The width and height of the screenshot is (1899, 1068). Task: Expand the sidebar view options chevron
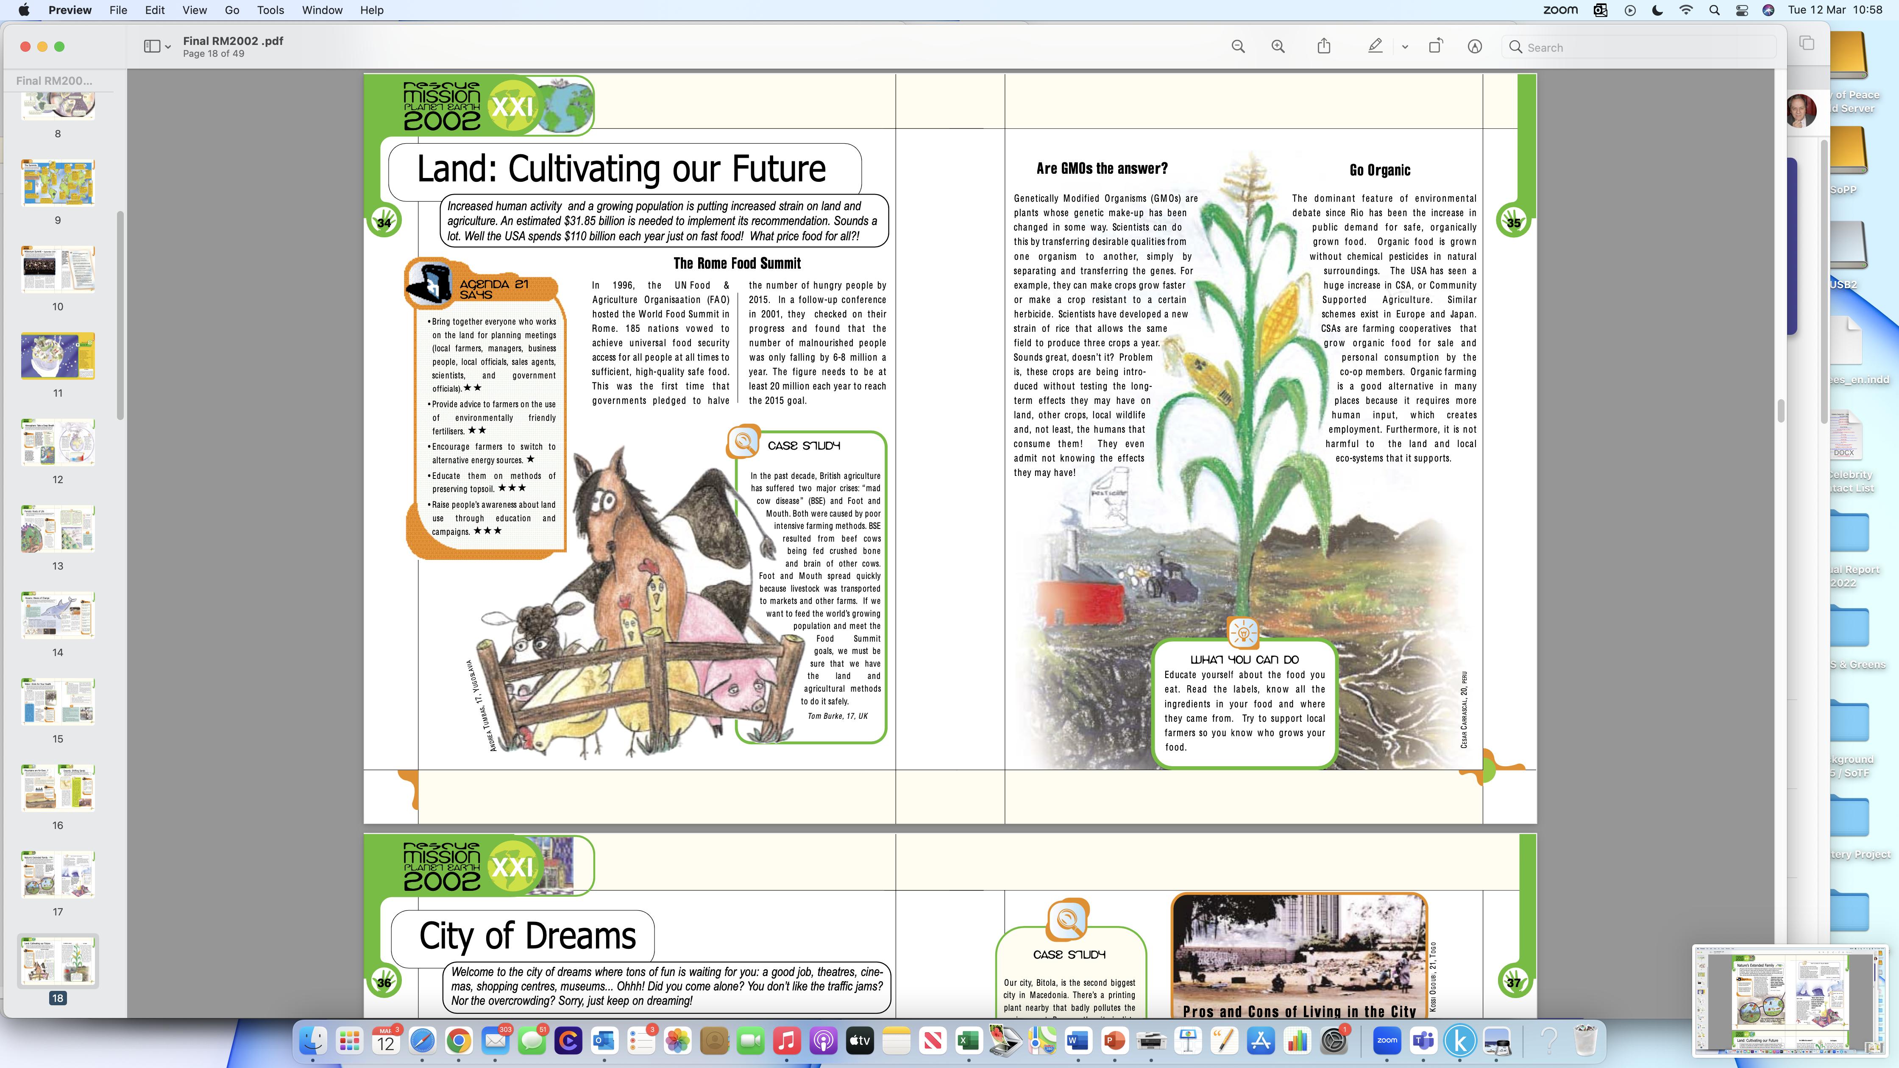pos(168,47)
